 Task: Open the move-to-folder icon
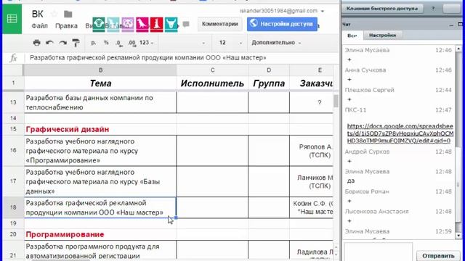tap(68, 14)
